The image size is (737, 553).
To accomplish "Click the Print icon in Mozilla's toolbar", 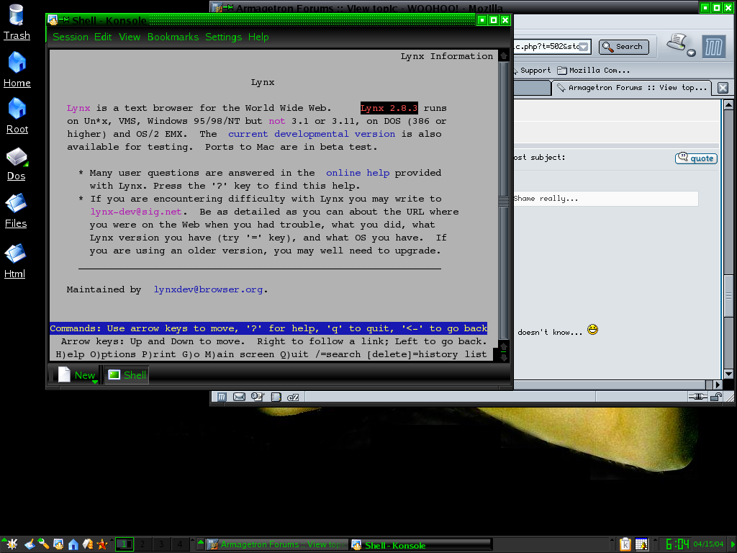I will tap(677, 42).
